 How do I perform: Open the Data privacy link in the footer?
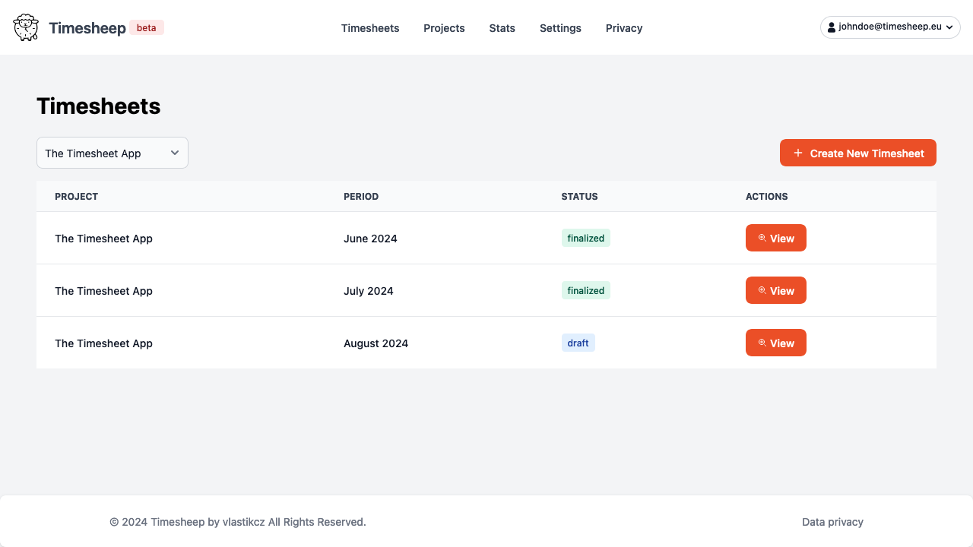click(832, 522)
